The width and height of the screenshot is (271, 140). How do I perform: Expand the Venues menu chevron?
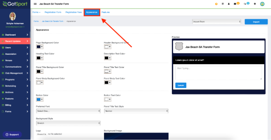tap(27, 60)
